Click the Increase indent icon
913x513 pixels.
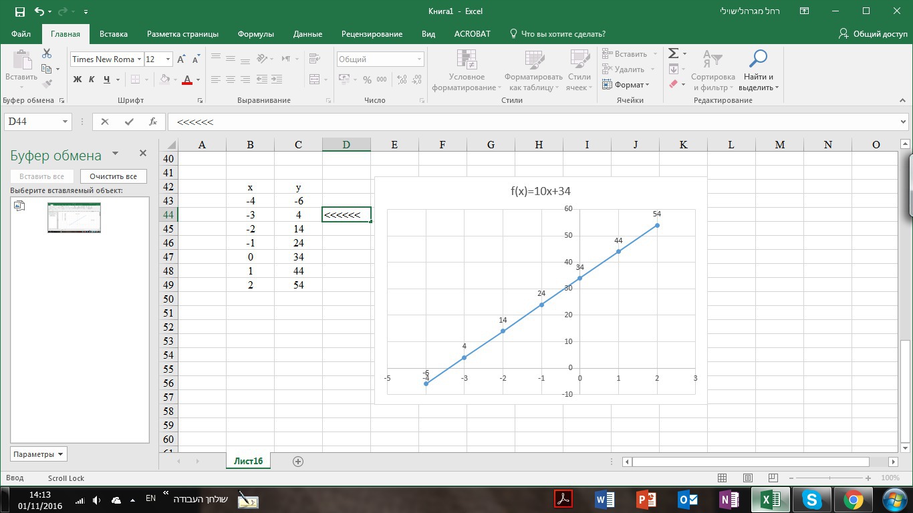coord(275,79)
